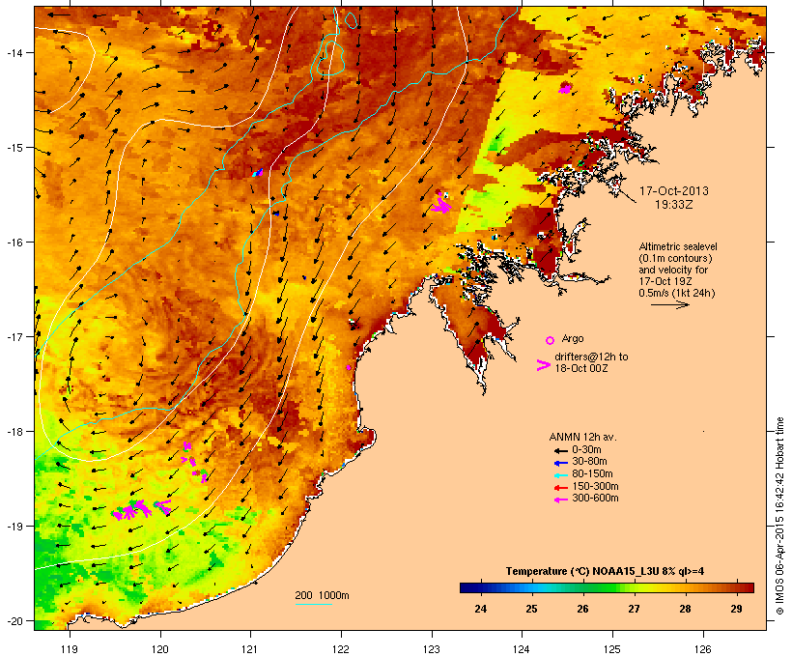Click the 'Argo' legend label

pyautogui.click(x=573, y=339)
